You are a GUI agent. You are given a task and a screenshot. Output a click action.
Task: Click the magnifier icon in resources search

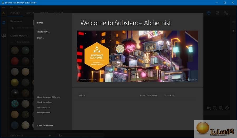pyautogui.click(x=13, y=28)
